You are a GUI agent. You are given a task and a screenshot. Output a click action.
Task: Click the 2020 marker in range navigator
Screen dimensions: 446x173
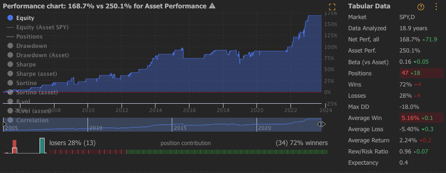coord(265,128)
